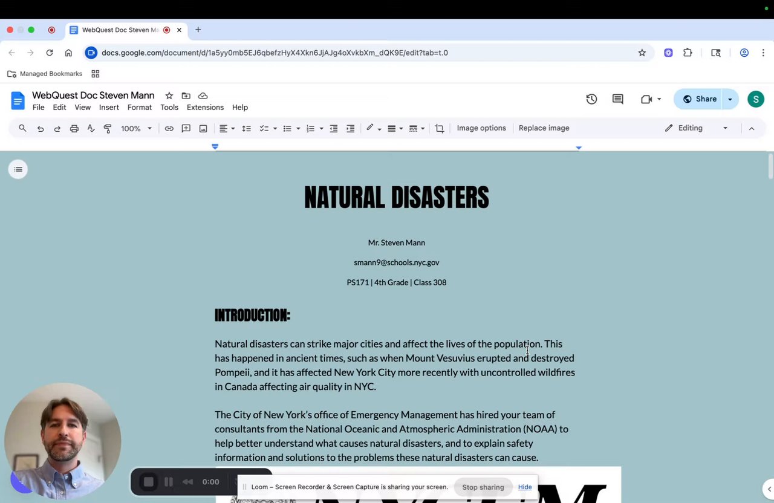Open the Extensions menu

pos(205,107)
